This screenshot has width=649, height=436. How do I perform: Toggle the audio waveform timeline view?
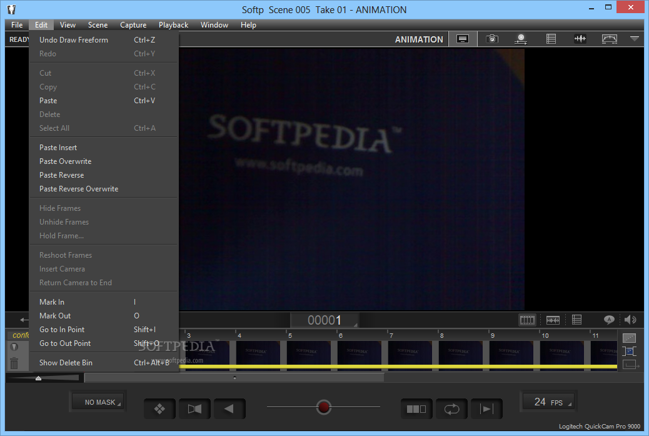[553, 320]
